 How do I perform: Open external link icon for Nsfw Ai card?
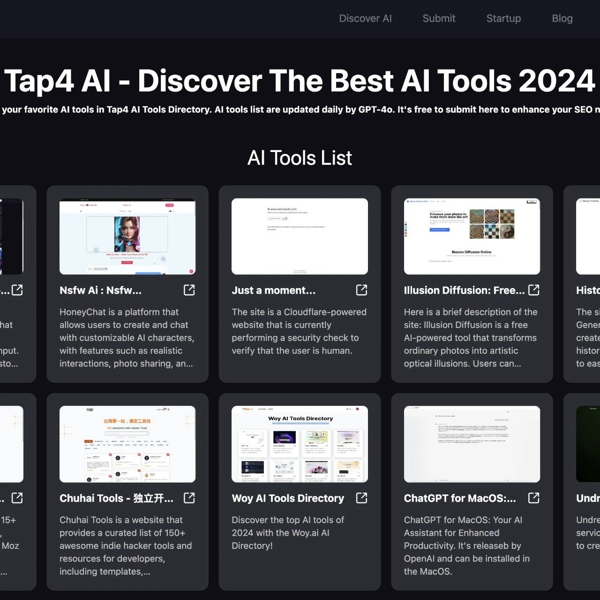coord(189,290)
